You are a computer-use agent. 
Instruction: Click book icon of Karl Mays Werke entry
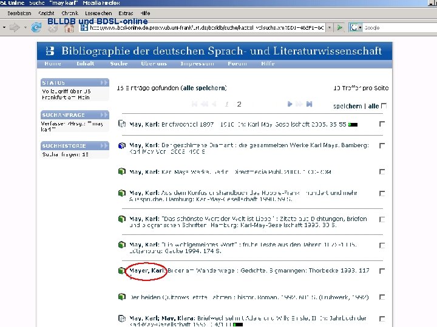(x=122, y=171)
